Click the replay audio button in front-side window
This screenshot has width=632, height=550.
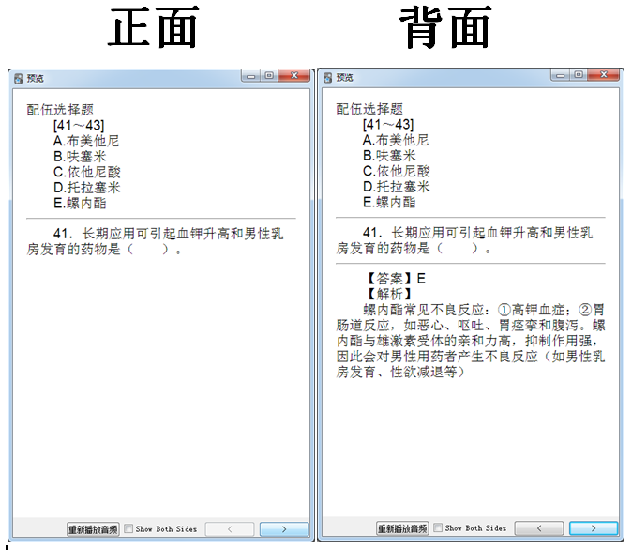(93, 529)
